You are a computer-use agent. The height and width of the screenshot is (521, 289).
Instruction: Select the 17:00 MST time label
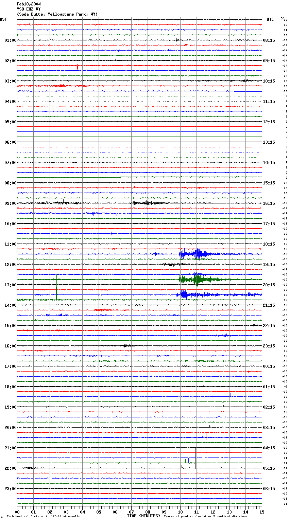point(11,366)
